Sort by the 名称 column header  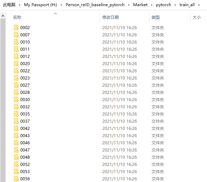pyautogui.click(x=17, y=17)
